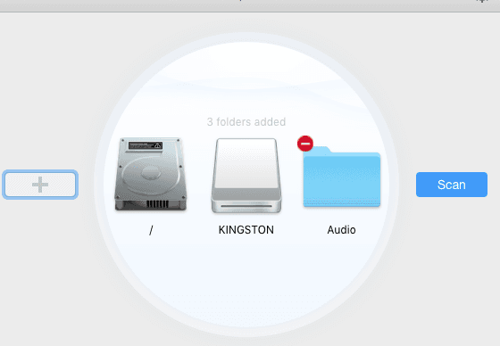Select the blue Audio folder icon
Image resolution: width=500 pixels, height=346 pixels.
[x=341, y=177]
